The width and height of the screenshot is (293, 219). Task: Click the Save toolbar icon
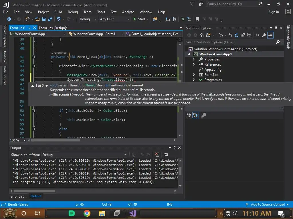coord(44,19)
